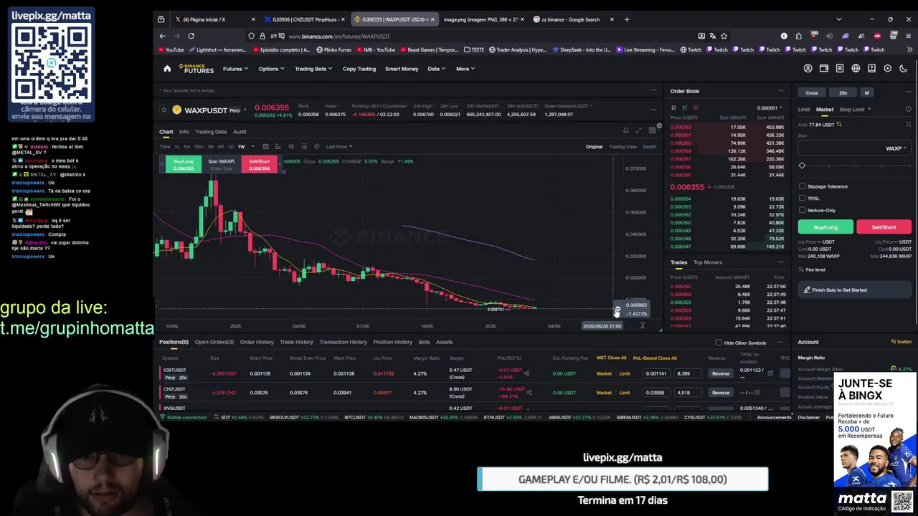Image resolution: width=918 pixels, height=516 pixels.
Task: Select the Limit order tab
Action: click(x=804, y=110)
